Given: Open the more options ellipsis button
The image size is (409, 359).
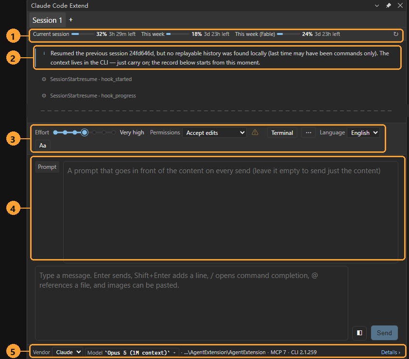Looking at the screenshot, I should pos(308,132).
